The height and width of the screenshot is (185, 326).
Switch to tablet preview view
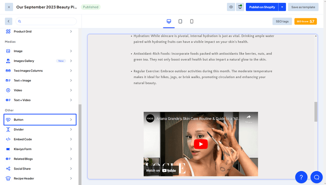point(180,21)
